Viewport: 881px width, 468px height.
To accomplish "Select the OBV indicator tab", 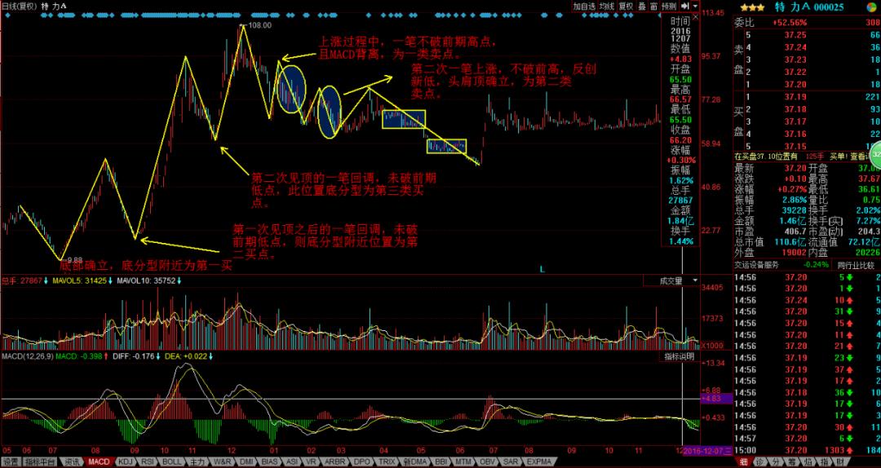I will click(488, 461).
